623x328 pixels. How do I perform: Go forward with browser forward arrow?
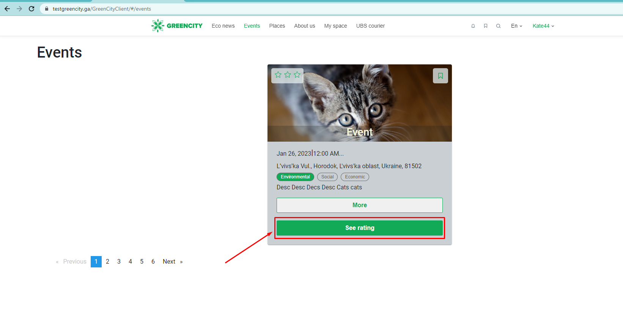point(19,9)
